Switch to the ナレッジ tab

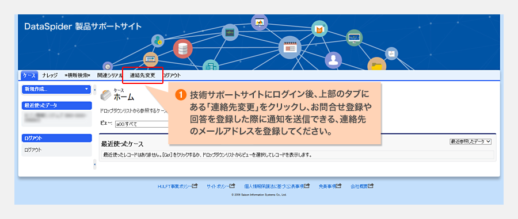pyautogui.click(x=50, y=75)
